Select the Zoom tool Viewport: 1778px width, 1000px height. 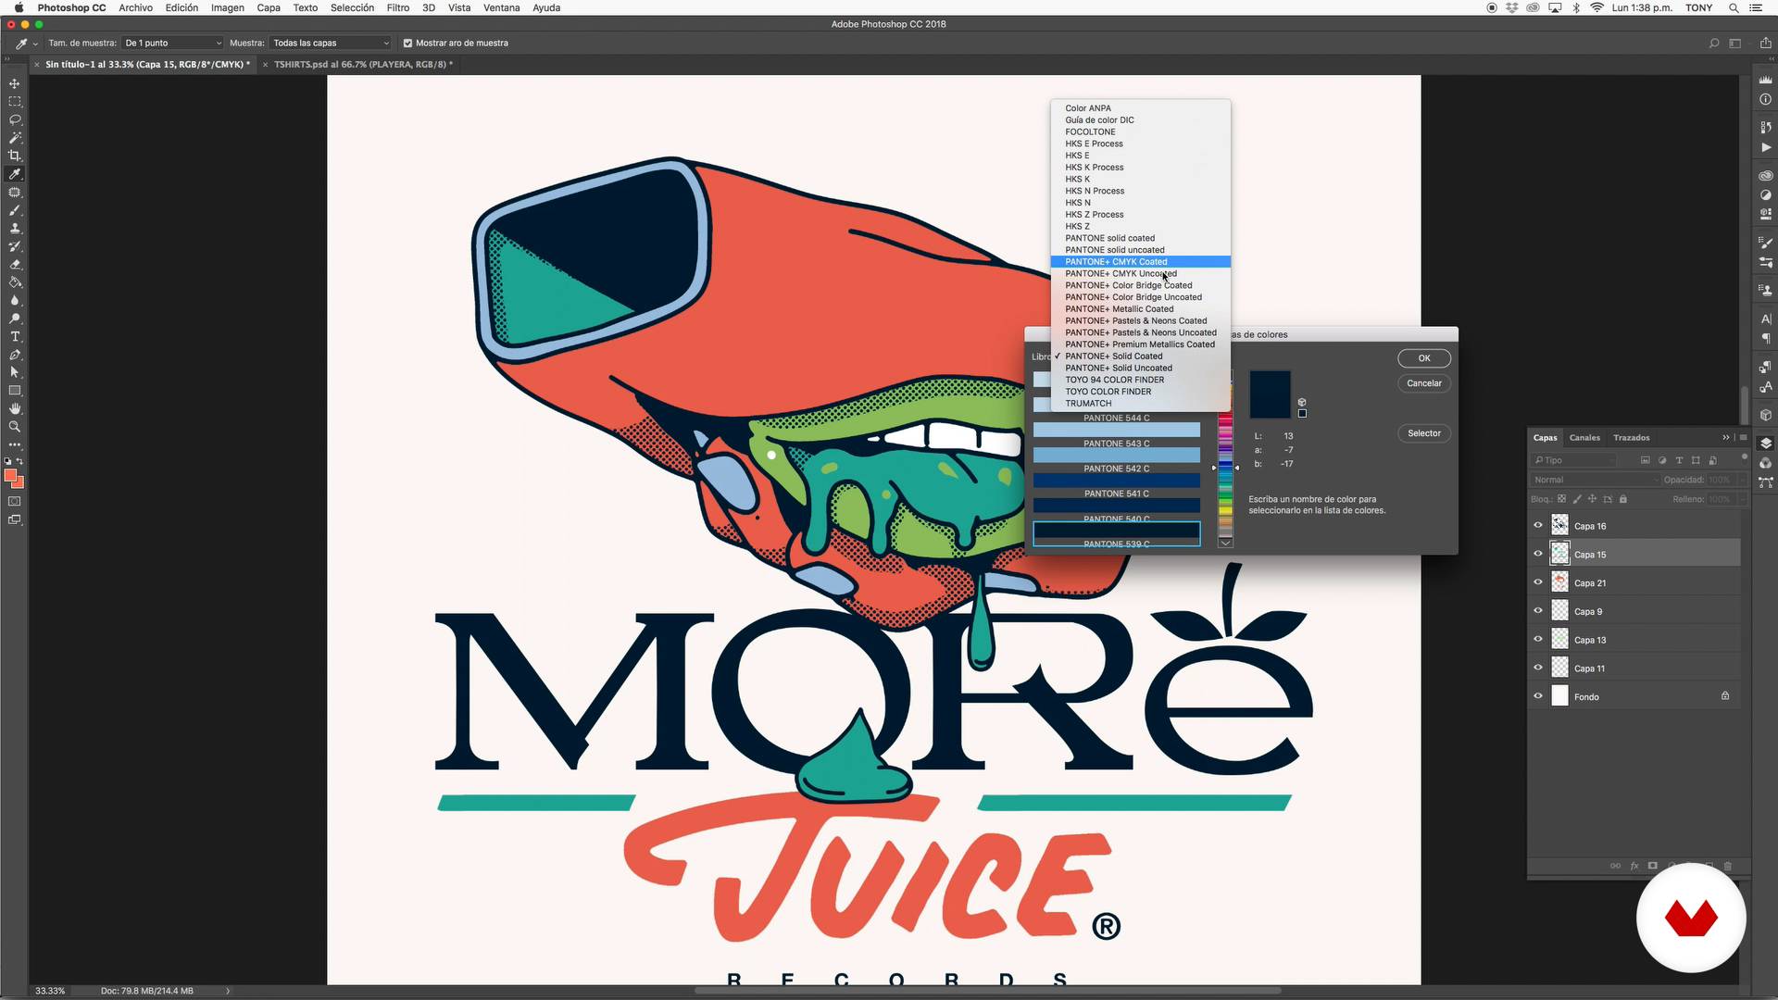[15, 427]
